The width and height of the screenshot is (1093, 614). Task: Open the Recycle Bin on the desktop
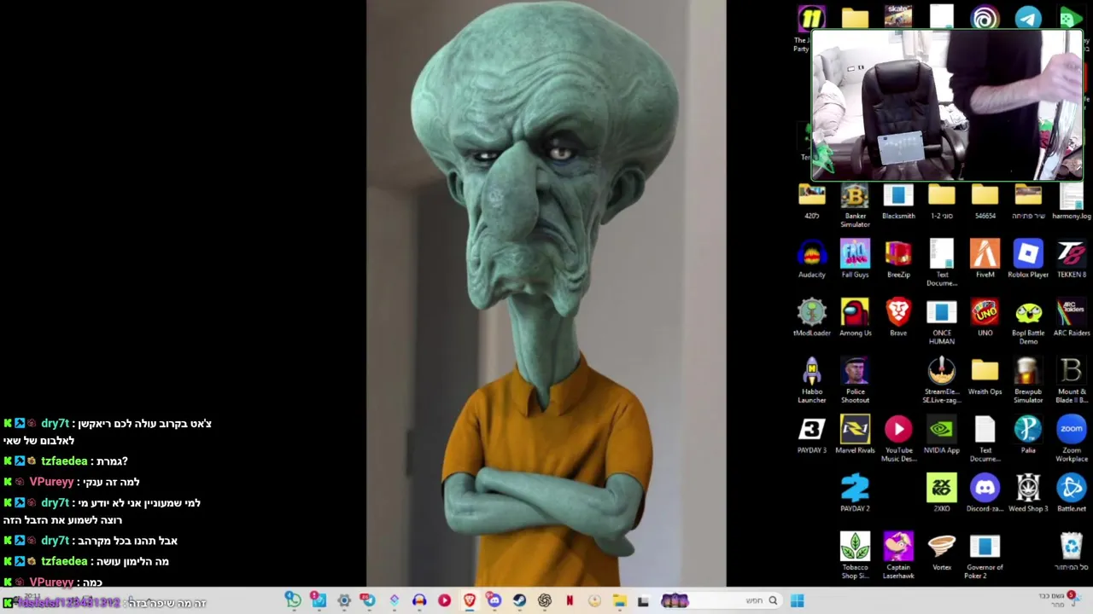tap(1071, 552)
